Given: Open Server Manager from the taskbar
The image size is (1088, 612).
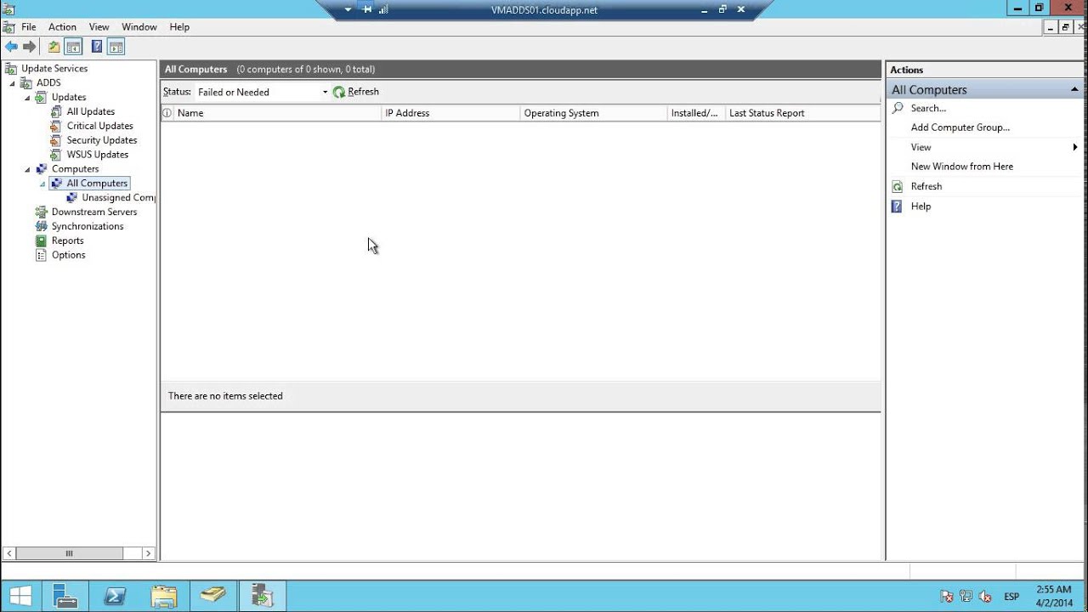Looking at the screenshot, I should tap(65, 596).
